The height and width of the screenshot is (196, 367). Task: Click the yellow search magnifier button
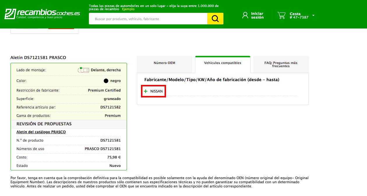[x=215, y=19]
